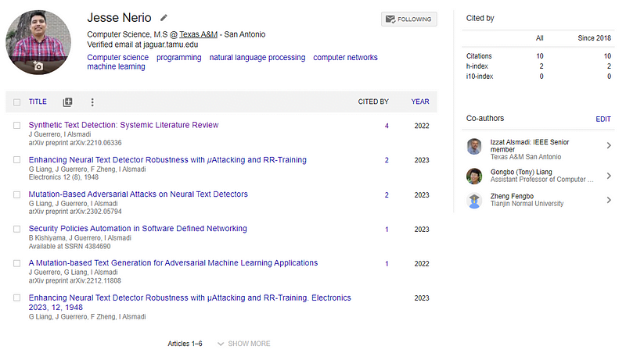Click Gongbo Liang's co-author avatar
The image size is (626, 360).
474,175
